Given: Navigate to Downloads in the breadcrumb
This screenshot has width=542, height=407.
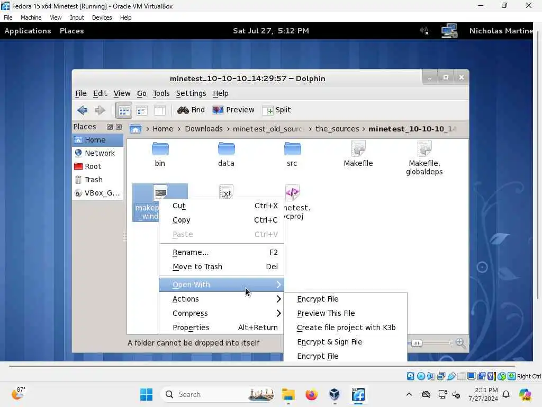Looking at the screenshot, I should pos(204,129).
